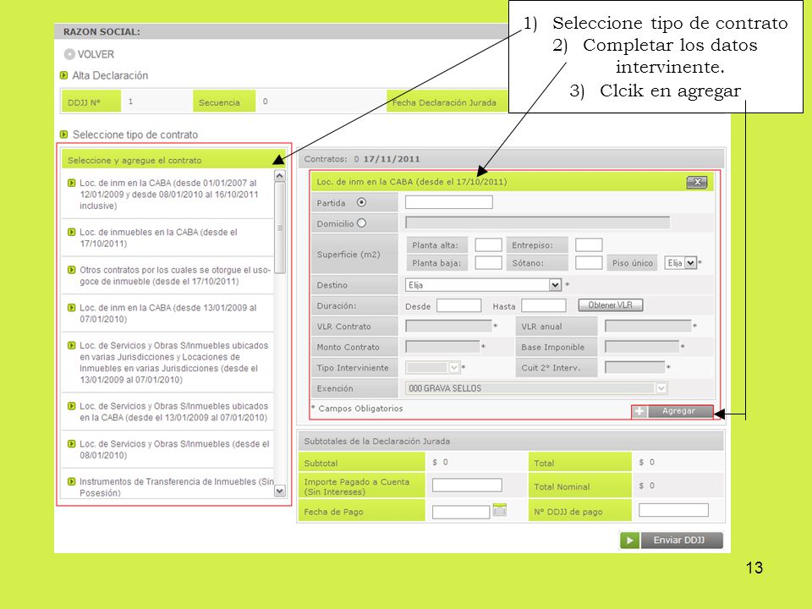Click the VLR Contrato field
This screenshot has width=812, height=609.
(x=448, y=326)
